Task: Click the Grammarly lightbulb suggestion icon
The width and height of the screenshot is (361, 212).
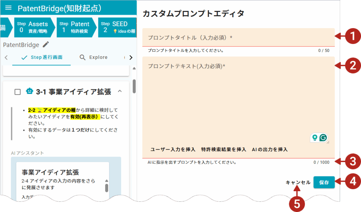Action: 315,138
